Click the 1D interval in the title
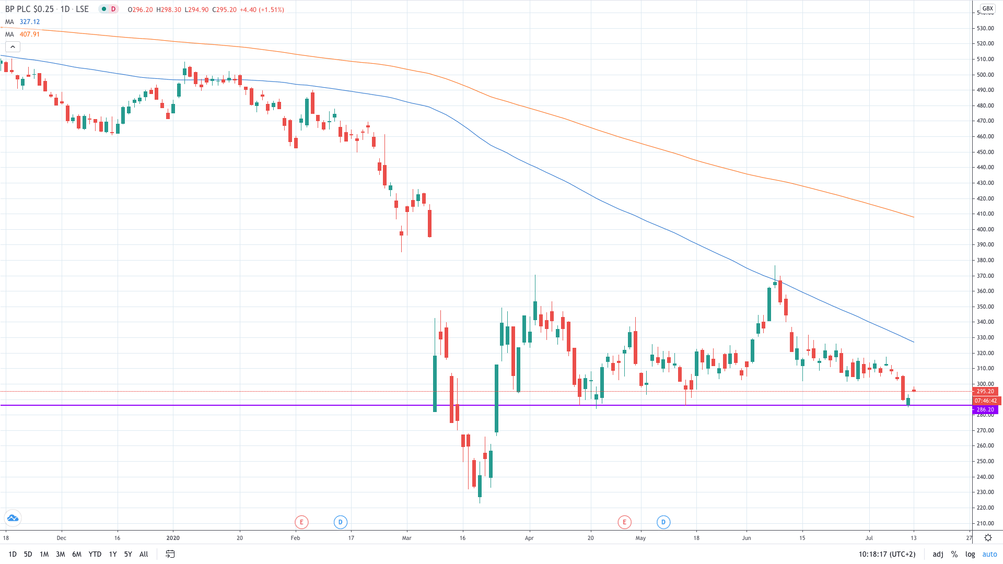Image resolution: width=1003 pixels, height=564 pixels. (x=65, y=9)
